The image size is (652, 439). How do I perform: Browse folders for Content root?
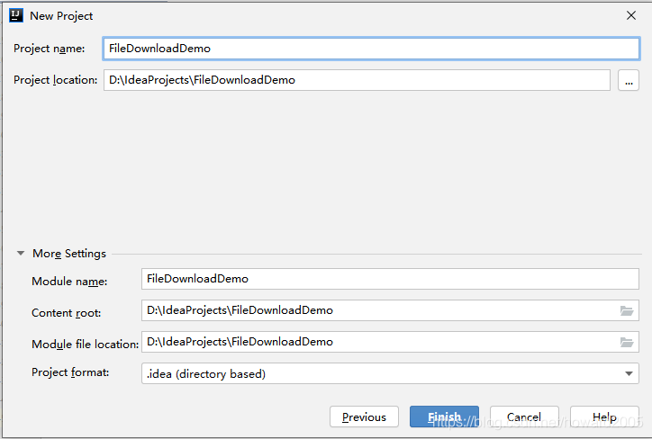coord(627,310)
